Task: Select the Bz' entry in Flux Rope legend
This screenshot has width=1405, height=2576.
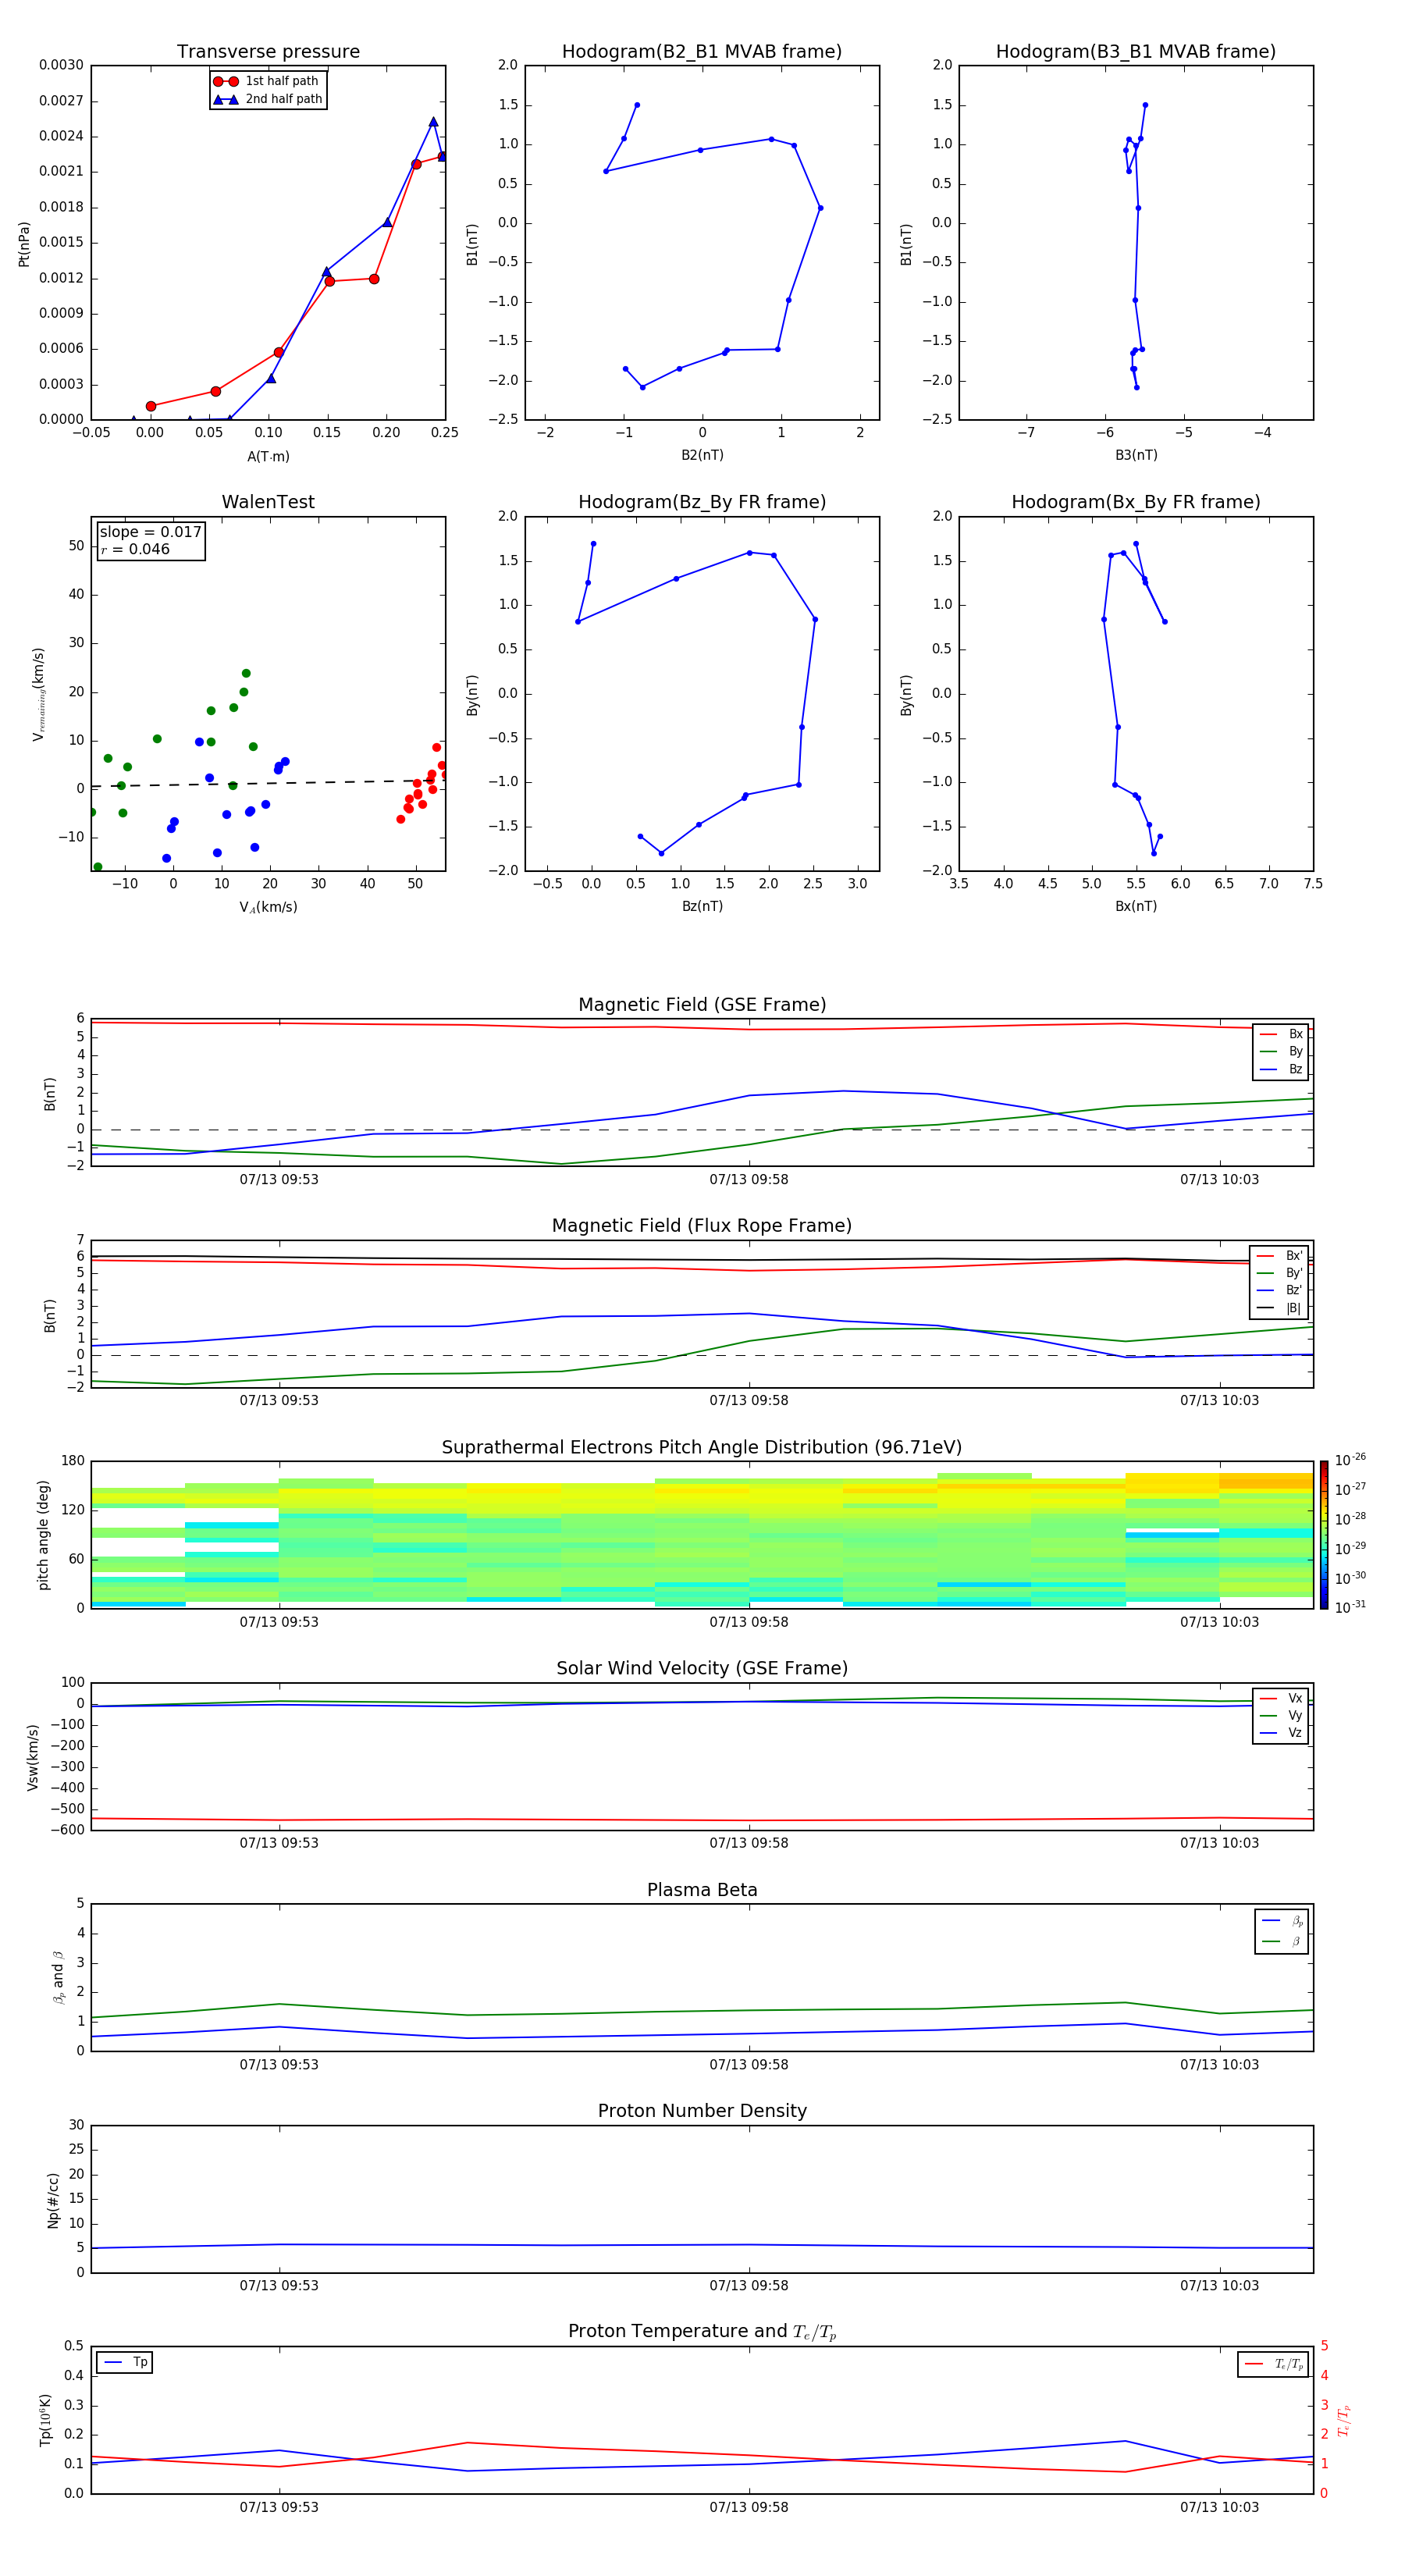Action: 1280,1290
